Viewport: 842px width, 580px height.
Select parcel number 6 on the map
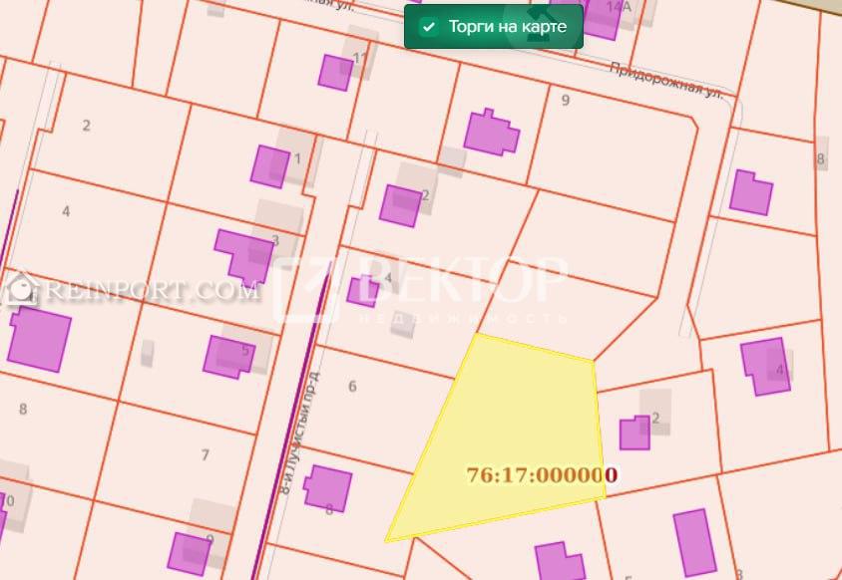pyautogui.click(x=352, y=387)
